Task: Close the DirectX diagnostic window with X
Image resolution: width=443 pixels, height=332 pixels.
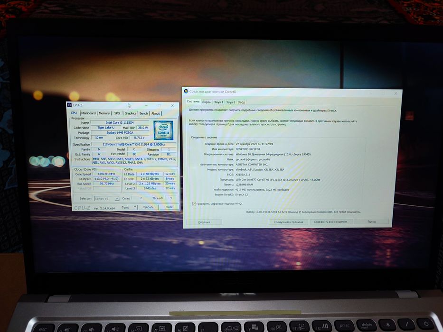Action: coord(396,93)
